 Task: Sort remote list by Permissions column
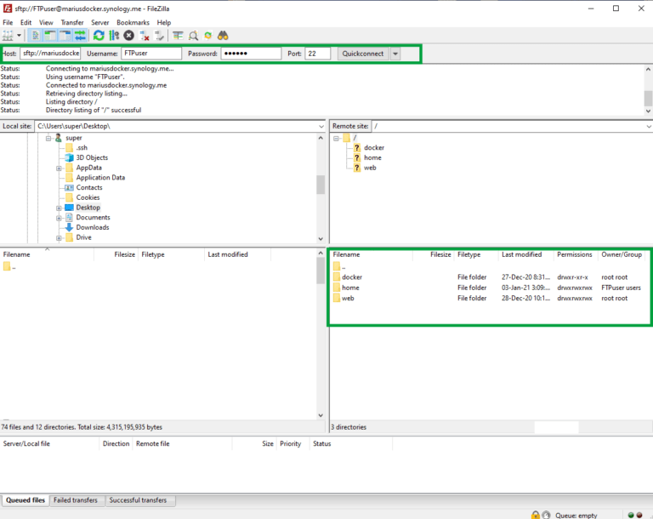575,254
